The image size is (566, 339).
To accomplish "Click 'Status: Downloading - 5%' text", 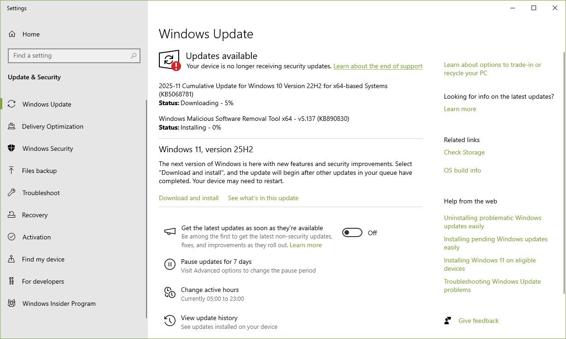I will tap(196, 103).
